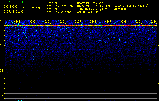Click the yellow bottom marker before 0204
159x101 pixels.
57,99
